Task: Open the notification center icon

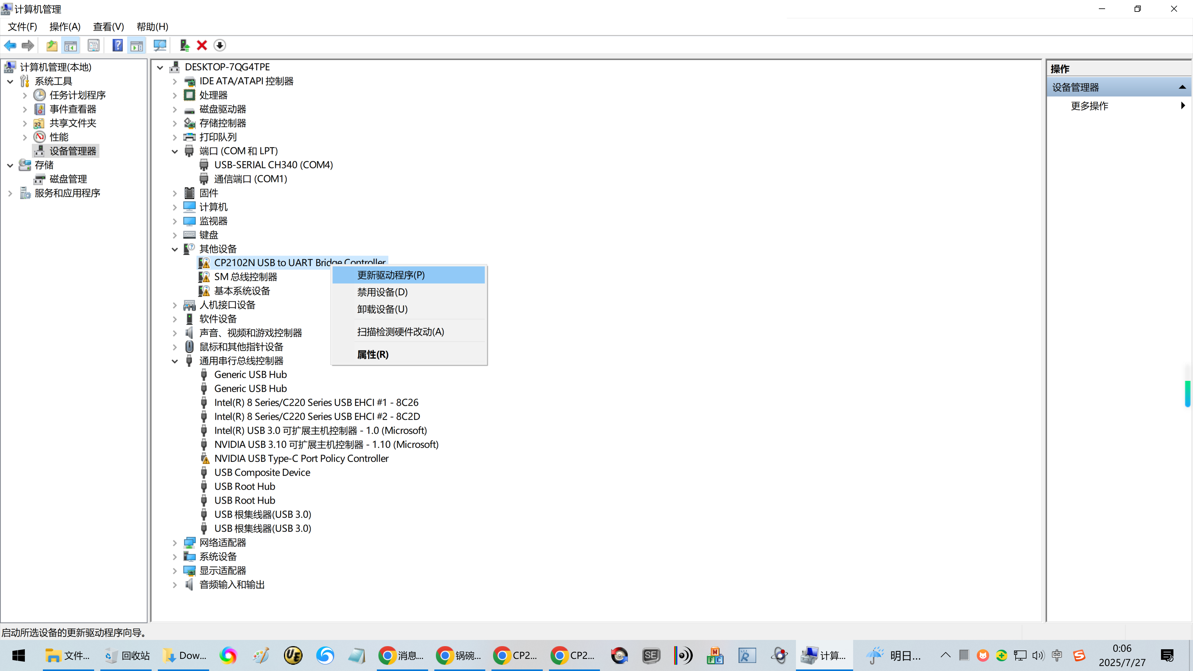Action: (1168, 656)
